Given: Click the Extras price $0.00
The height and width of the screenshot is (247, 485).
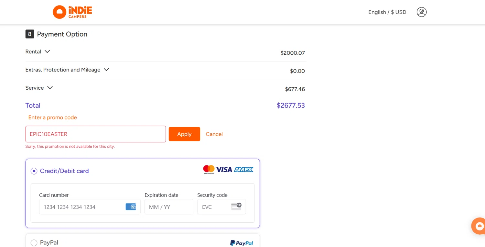Looking at the screenshot, I should click(297, 71).
